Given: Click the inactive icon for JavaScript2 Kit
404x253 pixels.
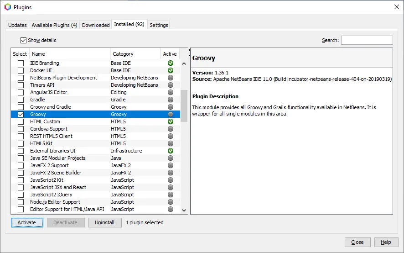Looking at the screenshot, I should 170,180.
